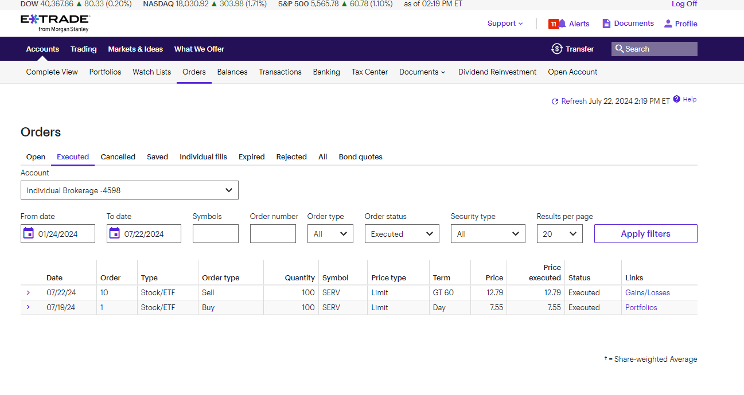Click the Refresh icon
The image size is (744, 395).
click(555, 101)
